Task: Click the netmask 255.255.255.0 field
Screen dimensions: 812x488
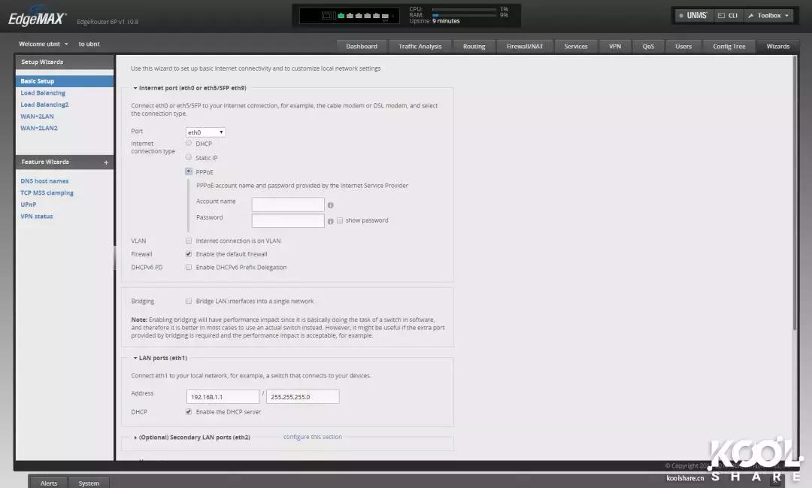Action: tap(302, 397)
